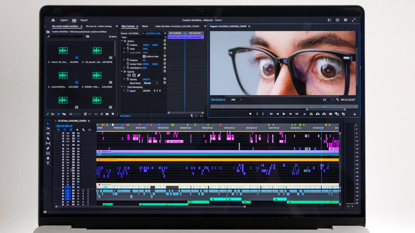This screenshot has width=415, height=233.
Task: Toggle V2 track output eye
Action: [78, 184]
